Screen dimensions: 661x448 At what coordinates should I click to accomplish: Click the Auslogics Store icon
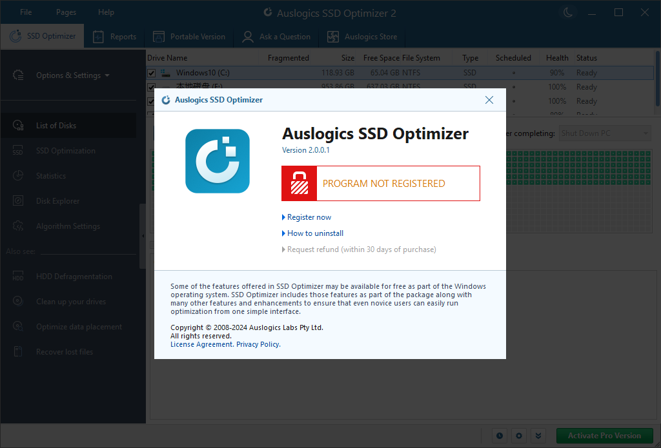tap(333, 37)
